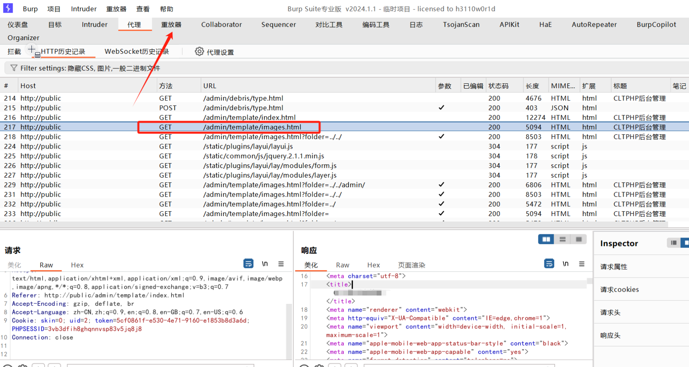Switch request view to Hex
689x367 pixels.
coord(77,265)
